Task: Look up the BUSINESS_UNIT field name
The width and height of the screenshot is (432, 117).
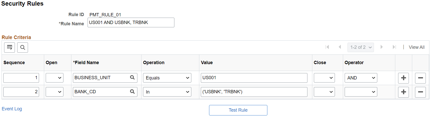Action: point(132,78)
